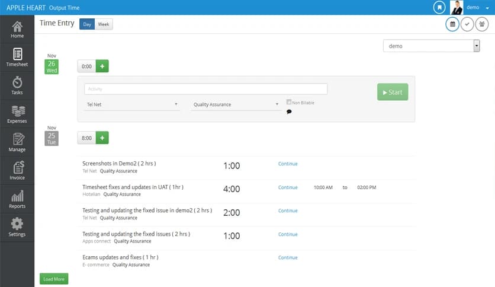495x287 pixels.
Task: Go to Tasks in sidebar
Action: pyautogui.click(x=17, y=86)
